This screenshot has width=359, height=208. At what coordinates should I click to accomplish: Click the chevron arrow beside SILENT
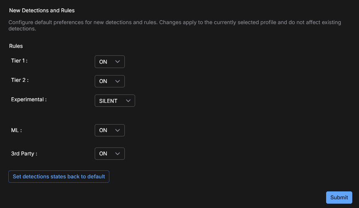tap(128, 101)
